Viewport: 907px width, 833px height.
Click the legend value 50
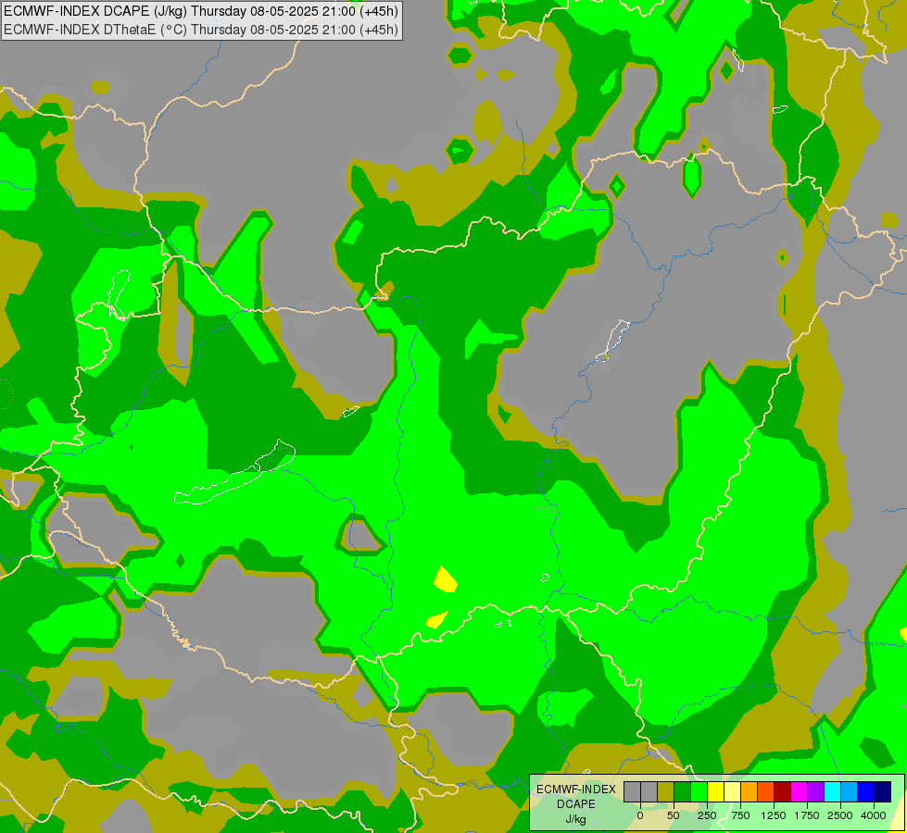click(674, 815)
